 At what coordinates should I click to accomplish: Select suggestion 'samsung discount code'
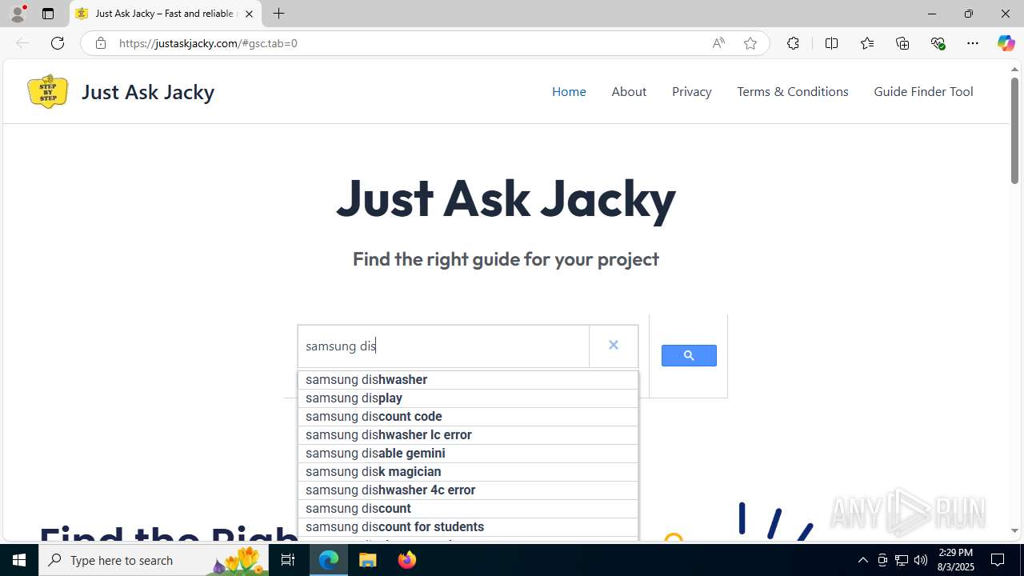tap(468, 416)
